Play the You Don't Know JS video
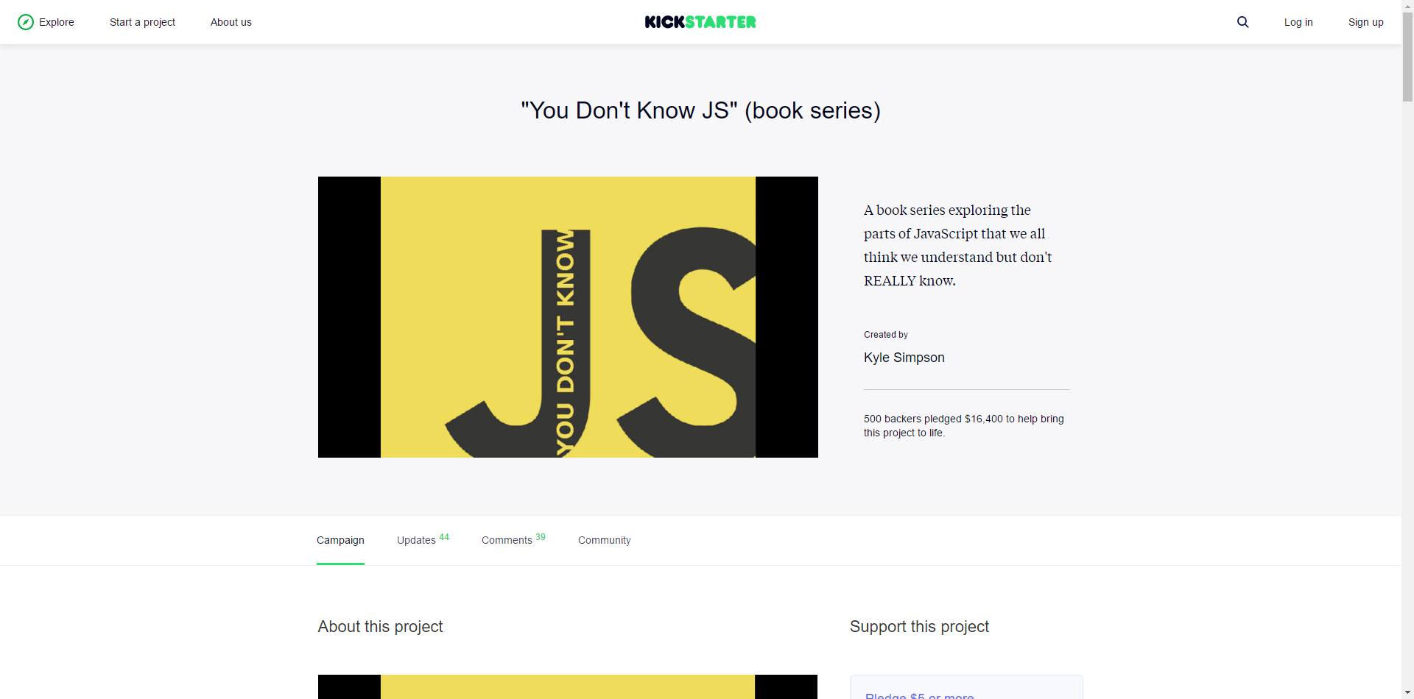The width and height of the screenshot is (1414, 699). pyautogui.click(x=568, y=317)
